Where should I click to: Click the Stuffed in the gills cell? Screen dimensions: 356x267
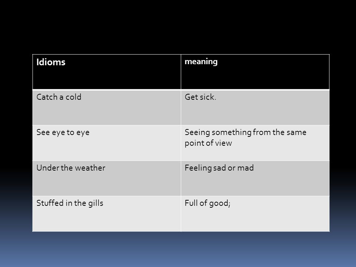[x=107, y=214]
